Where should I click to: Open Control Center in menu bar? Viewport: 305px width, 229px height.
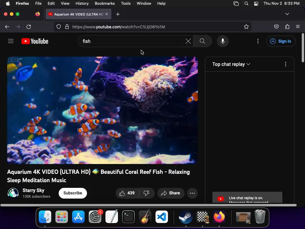coord(256,3)
